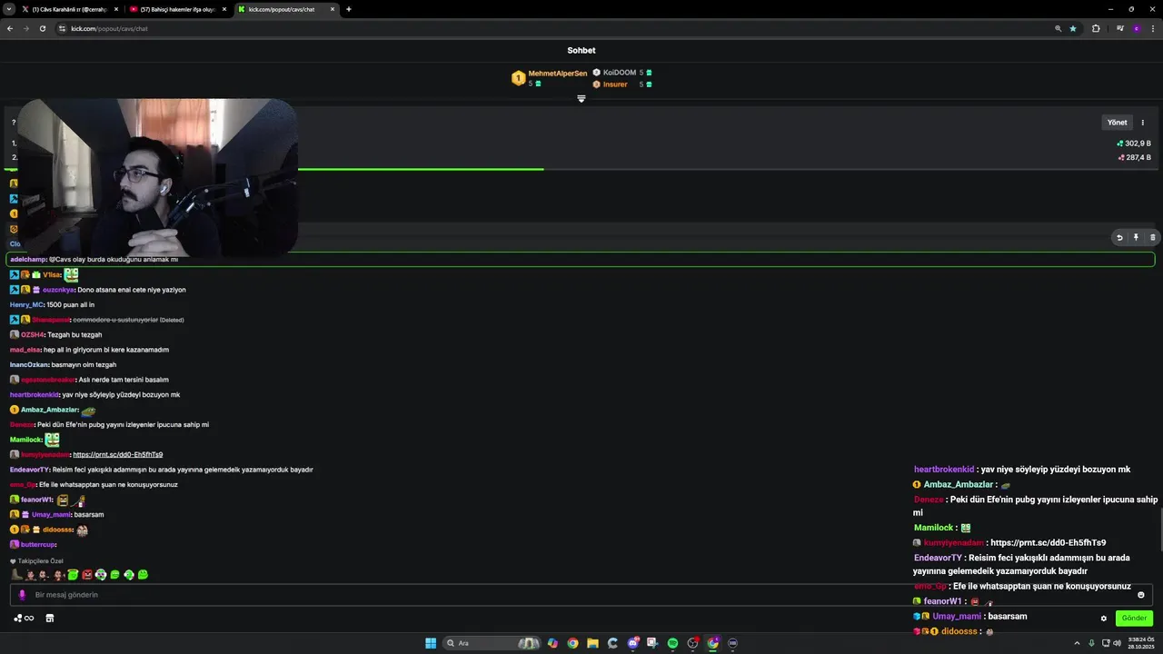This screenshot has height=654, width=1163.
Task: Click username adelchamp in highlighted message
Action: [27, 260]
